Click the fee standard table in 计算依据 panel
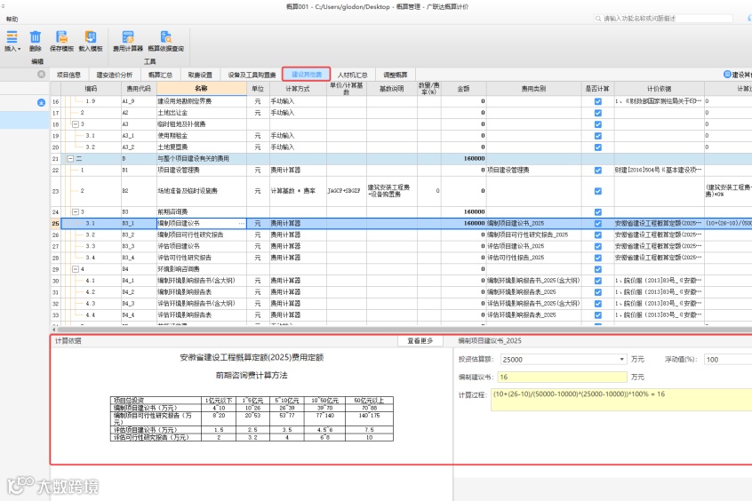This screenshot has width=752, height=501. pyautogui.click(x=252, y=418)
